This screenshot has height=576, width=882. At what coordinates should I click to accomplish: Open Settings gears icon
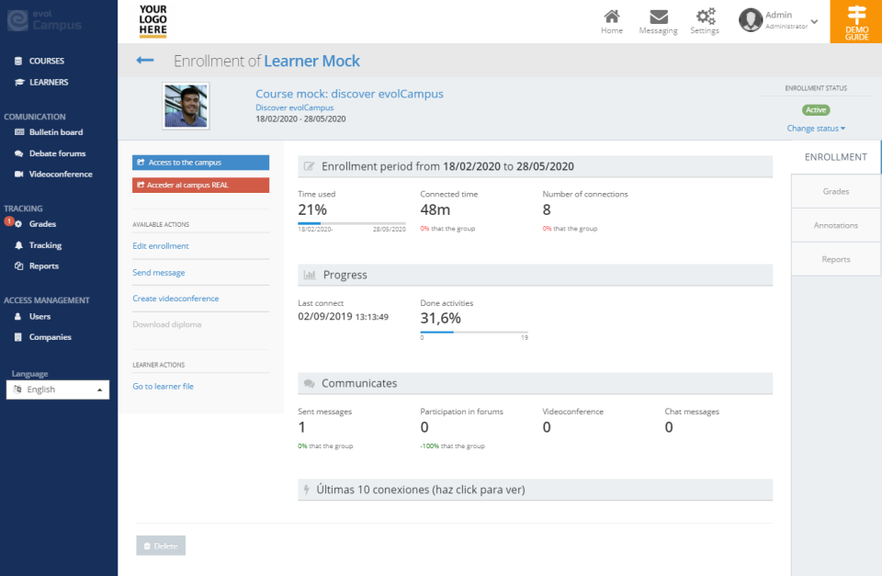tap(705, 17)
